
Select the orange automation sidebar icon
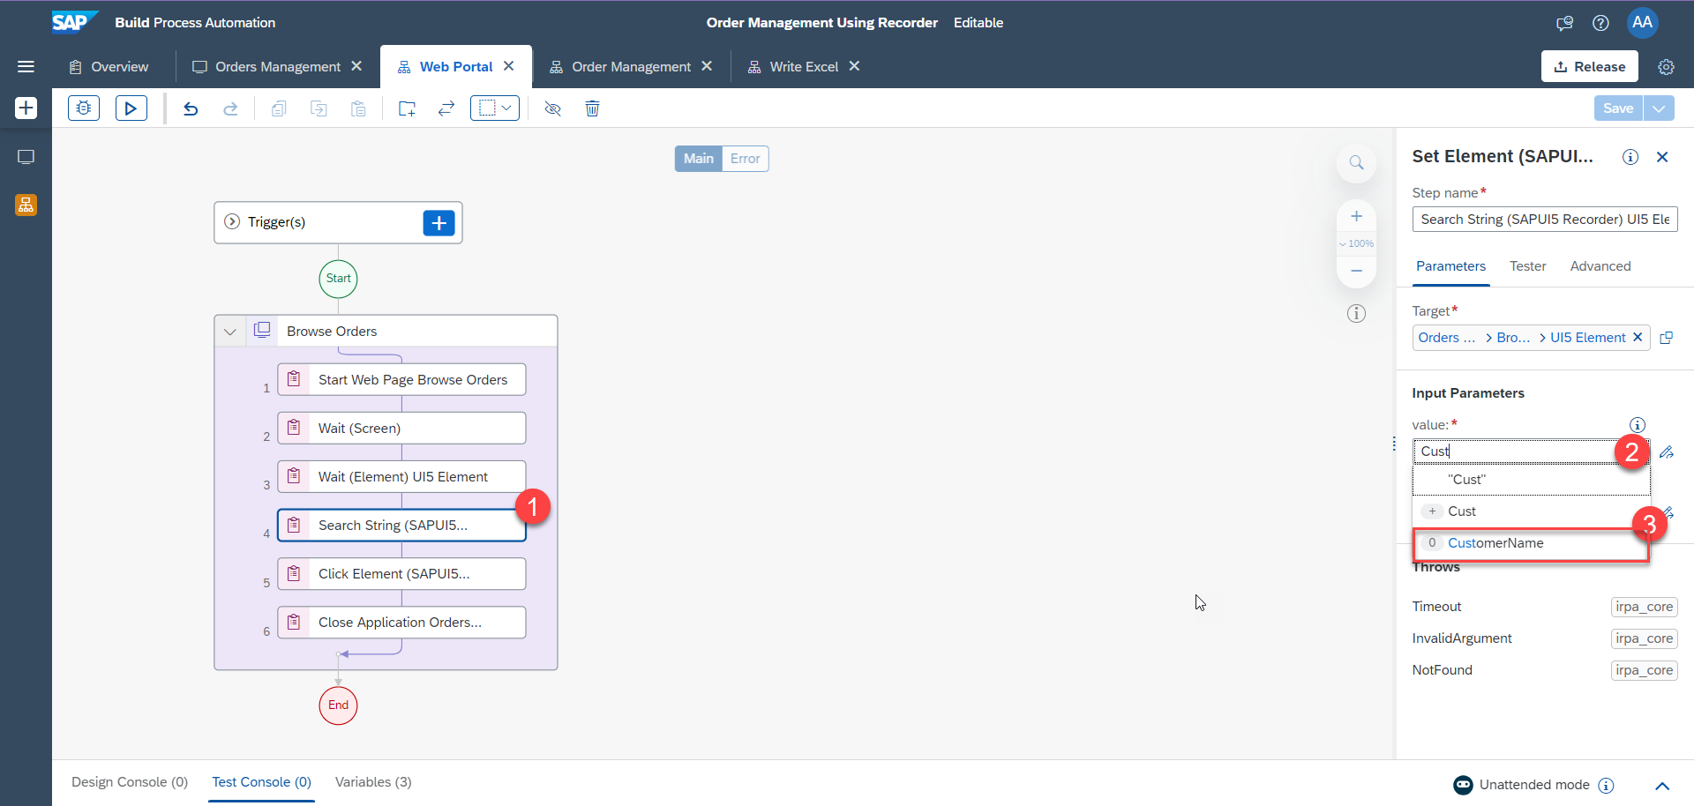[x=26, y=205]
